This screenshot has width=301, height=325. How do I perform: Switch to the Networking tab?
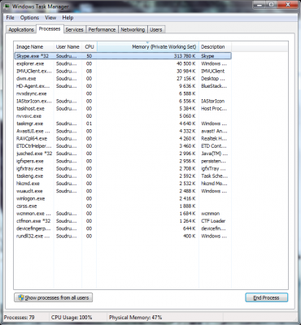[133, 29]
